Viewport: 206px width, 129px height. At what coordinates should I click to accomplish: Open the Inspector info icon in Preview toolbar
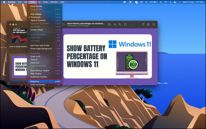point(109,24)
